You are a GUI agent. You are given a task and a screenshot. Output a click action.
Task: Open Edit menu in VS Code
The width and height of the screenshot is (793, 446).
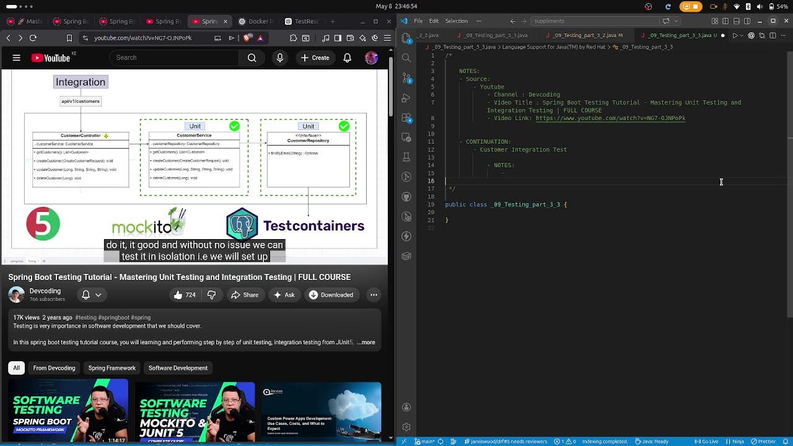pyautogui.click(x=434, y=21)
